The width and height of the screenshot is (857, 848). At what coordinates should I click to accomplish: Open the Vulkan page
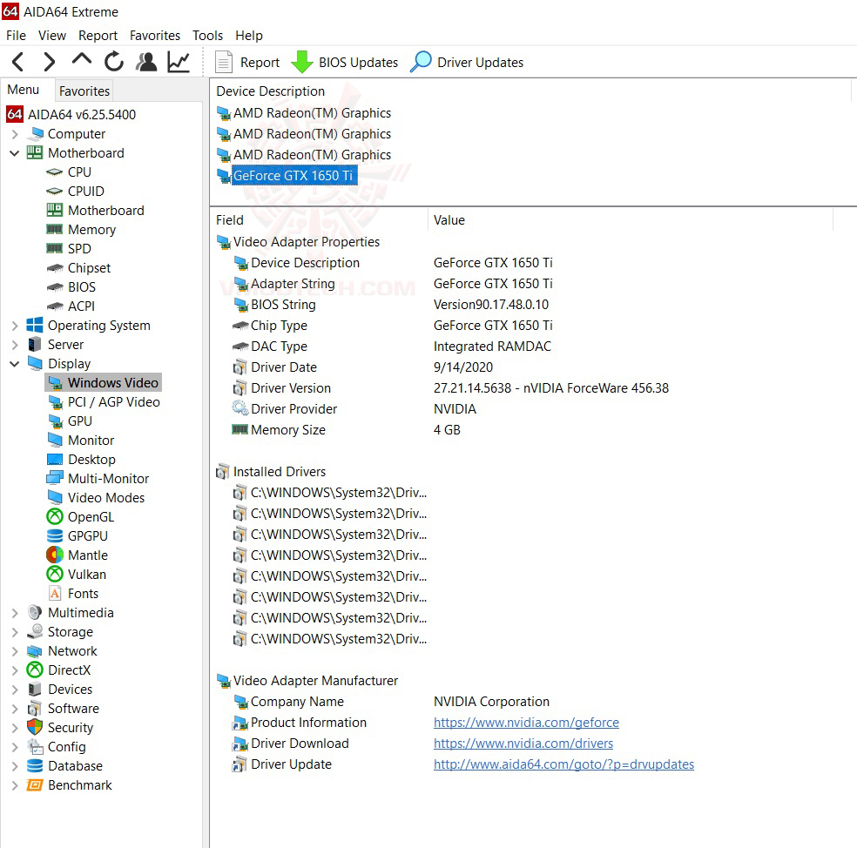coord(87,575)
